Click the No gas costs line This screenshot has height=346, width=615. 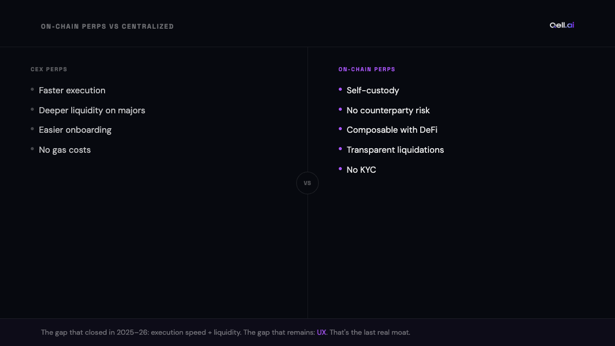click(x=65, y=150)
